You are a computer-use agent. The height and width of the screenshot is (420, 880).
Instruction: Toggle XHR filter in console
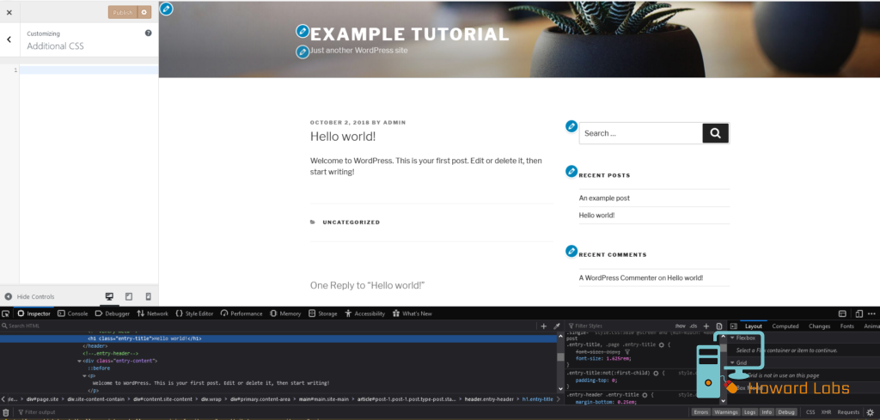coord(826,412)
